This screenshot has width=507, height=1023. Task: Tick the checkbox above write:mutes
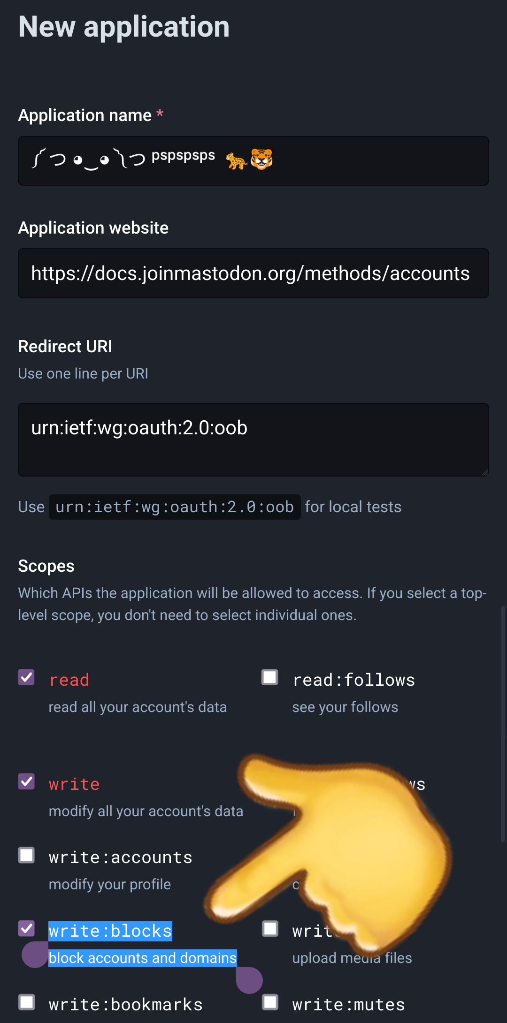[270, 928]
